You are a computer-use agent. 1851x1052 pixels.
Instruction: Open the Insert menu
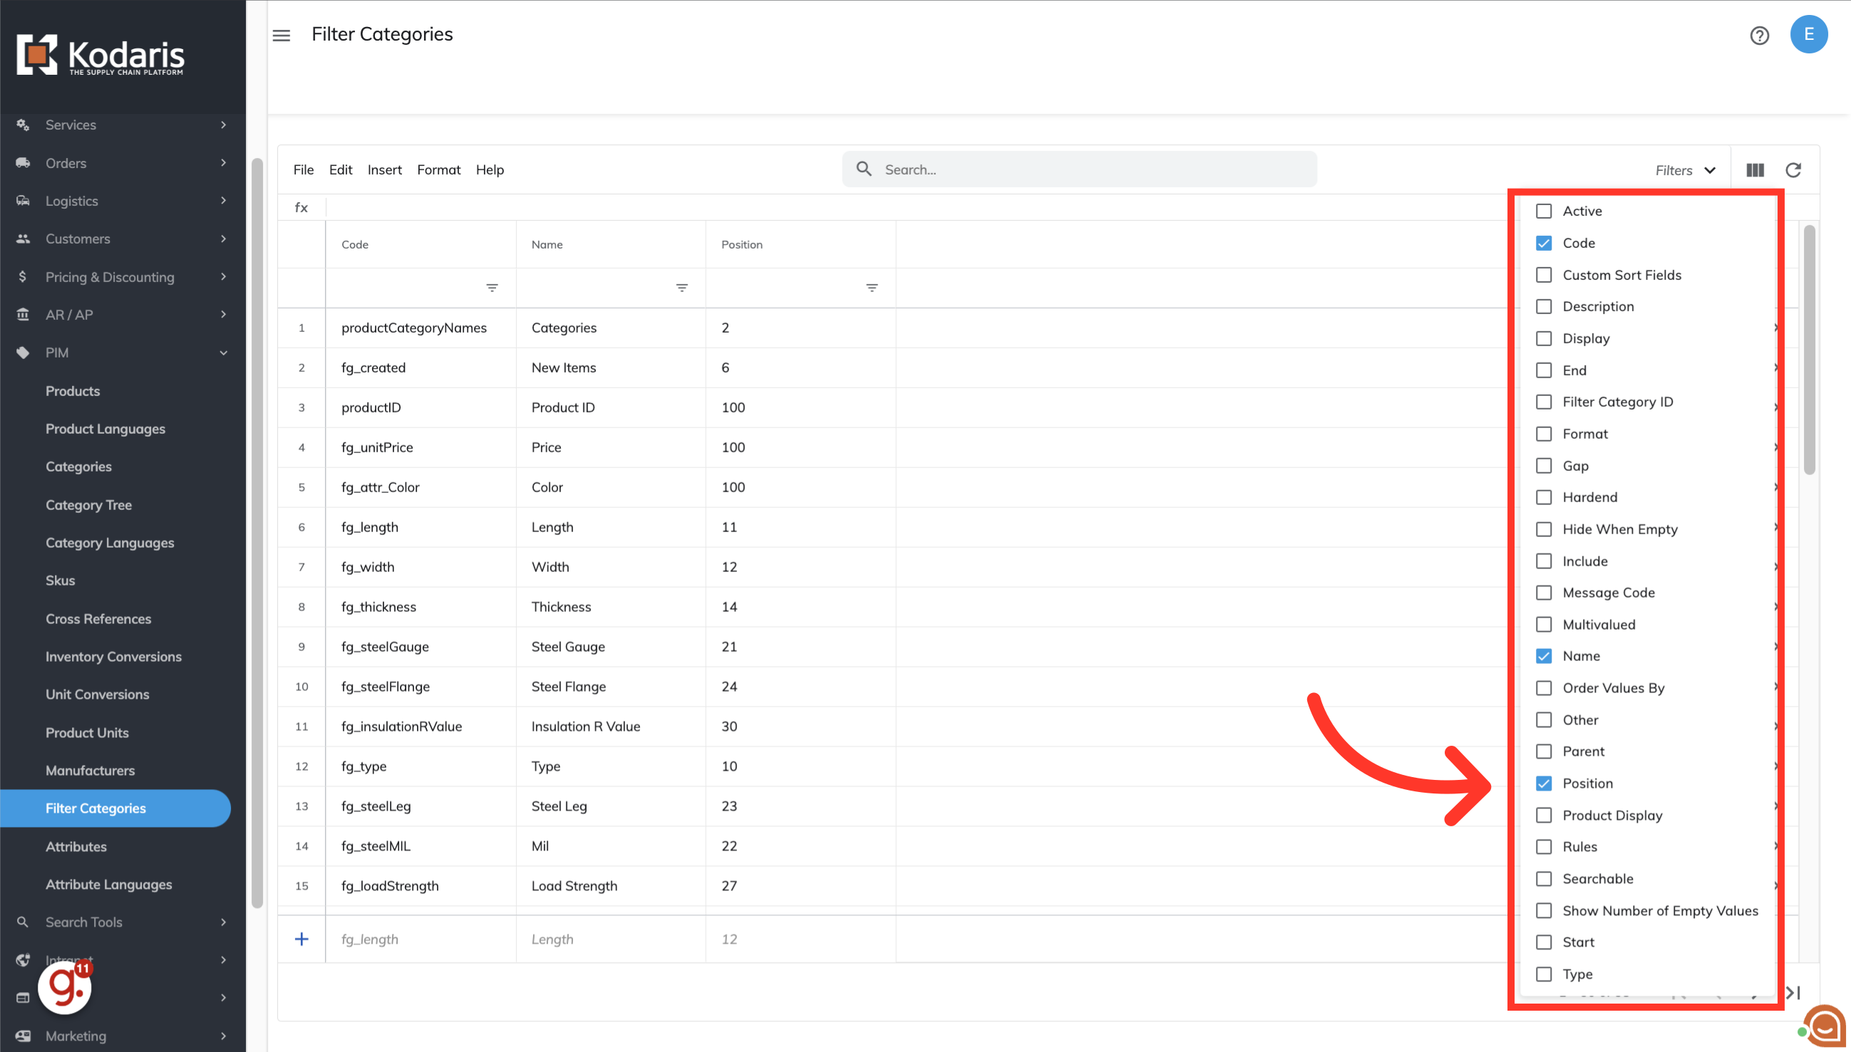coord(384,170)
